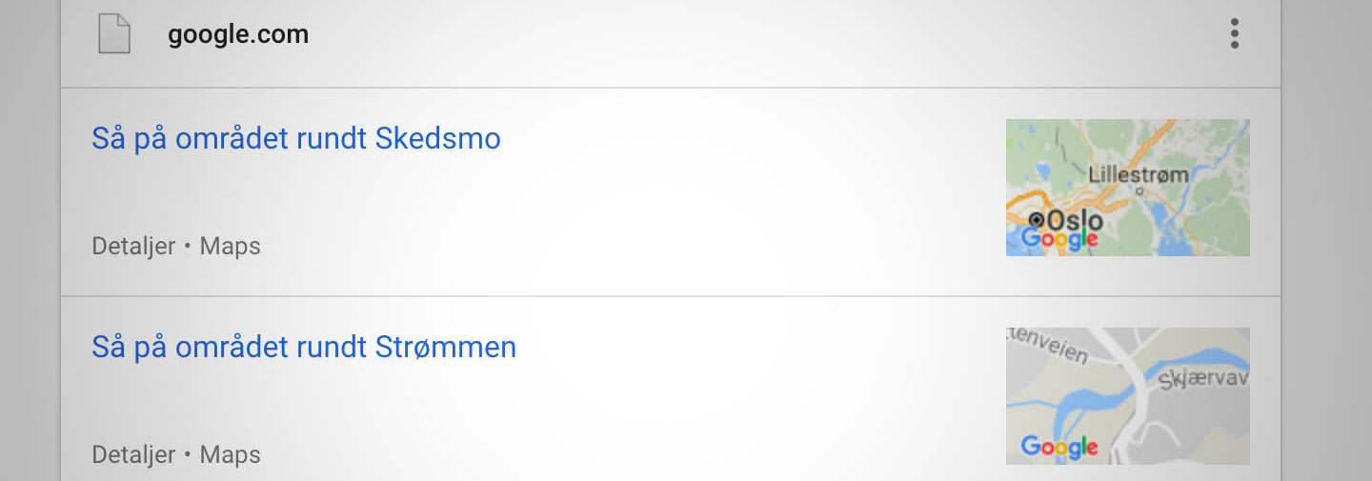Viewport: 1372px width, 481px height.
Task: Click Maps label under the Skedsmo entry
Action: point(230,246)
